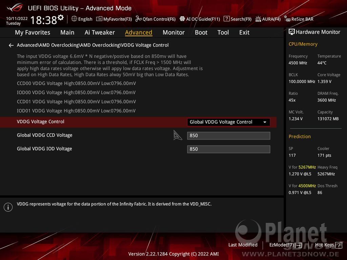Screen dimensions: 347x260
Task: Click the 44°C Temperature value
Action: click(x=322, y=63)
